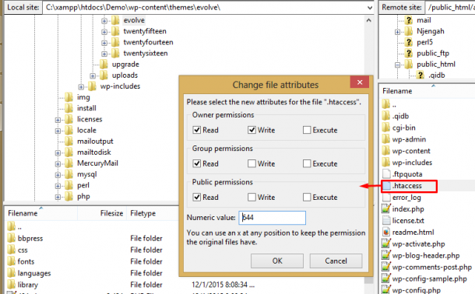Image resolution: width=475 pixels, height=294 pixels.
Task: Select the bbpress folder icon
Action: tap(11, 238)
